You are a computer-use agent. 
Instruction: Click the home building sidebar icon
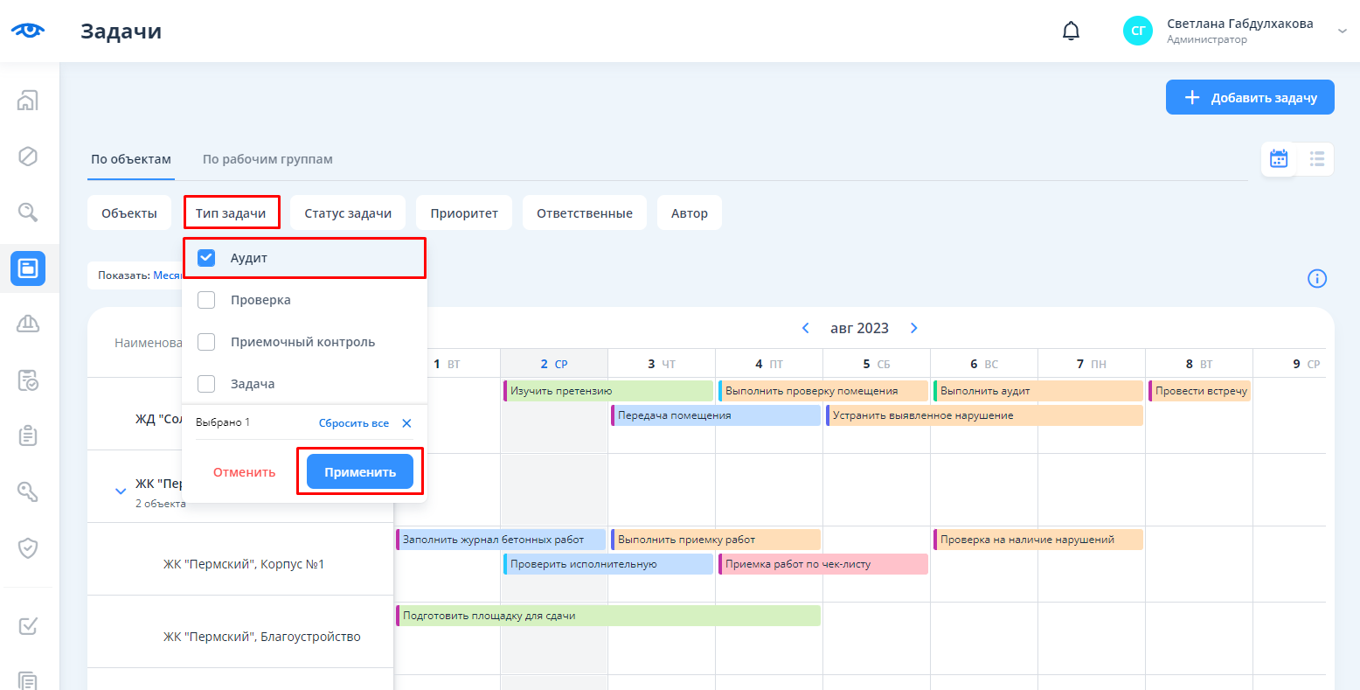coord(28,101)
